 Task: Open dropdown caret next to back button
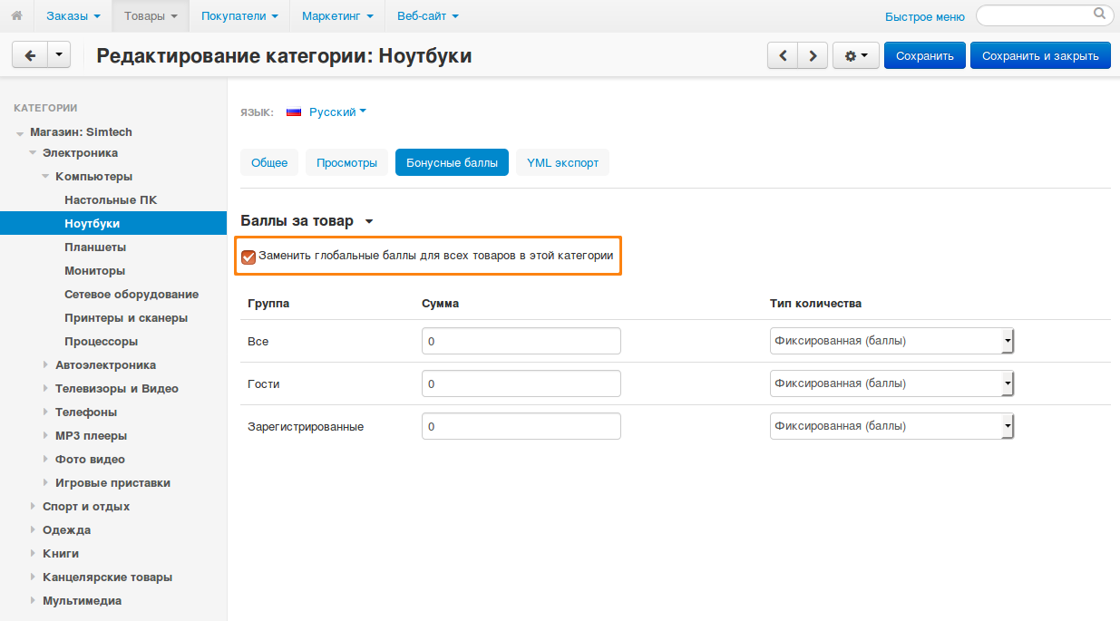tap(59, 55)
